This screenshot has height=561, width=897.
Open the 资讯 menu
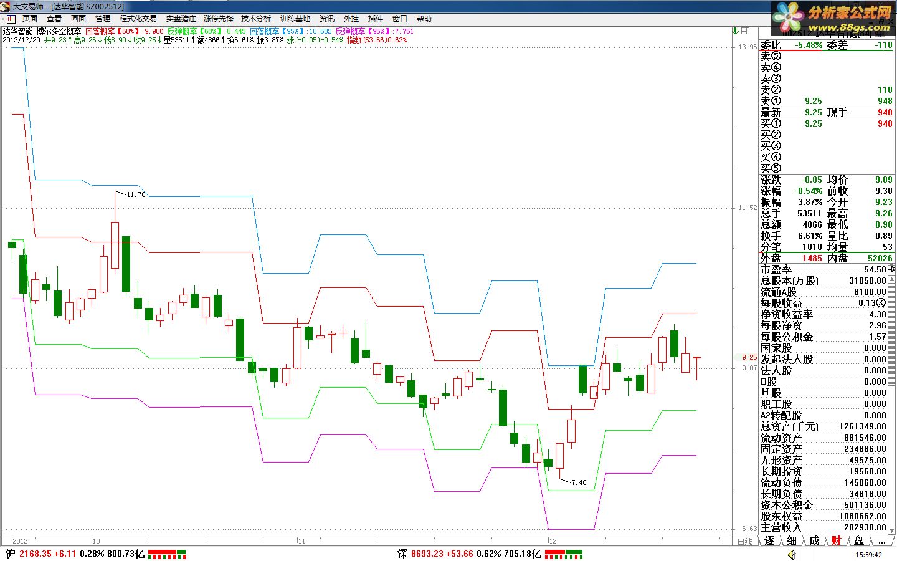click(327, 19)
